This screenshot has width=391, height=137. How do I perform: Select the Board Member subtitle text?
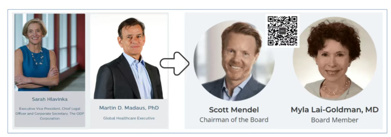pyautogui.click(x=335, y=120)
